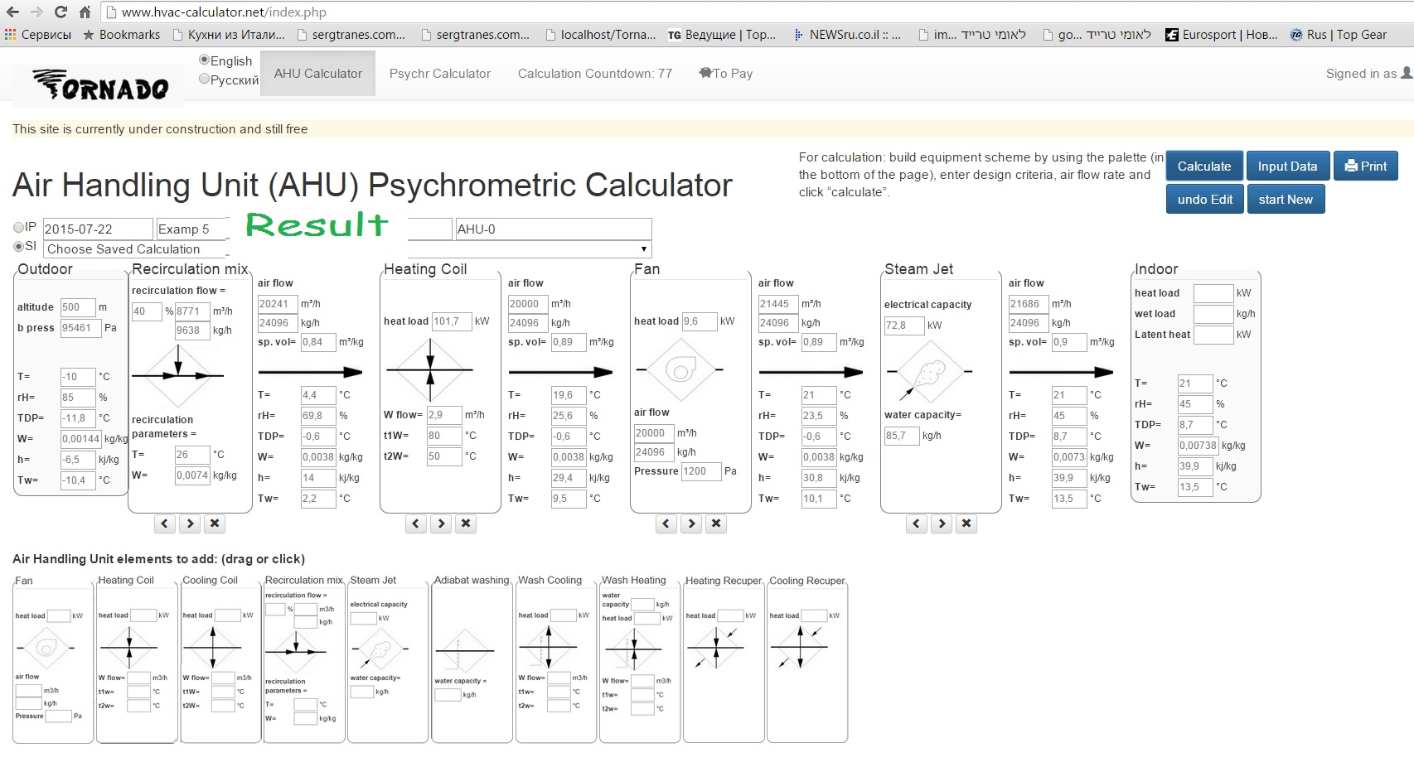Open NEWSru.co.il bookmark
This screenshot has width=1414, height=767.
coord(847,34)
